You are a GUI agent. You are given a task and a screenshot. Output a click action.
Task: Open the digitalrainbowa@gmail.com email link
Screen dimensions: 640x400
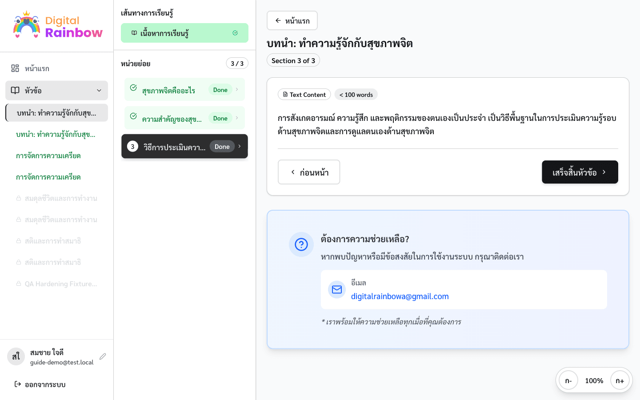point(400,296)
